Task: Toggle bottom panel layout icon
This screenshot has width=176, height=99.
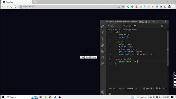Action: 143,21
